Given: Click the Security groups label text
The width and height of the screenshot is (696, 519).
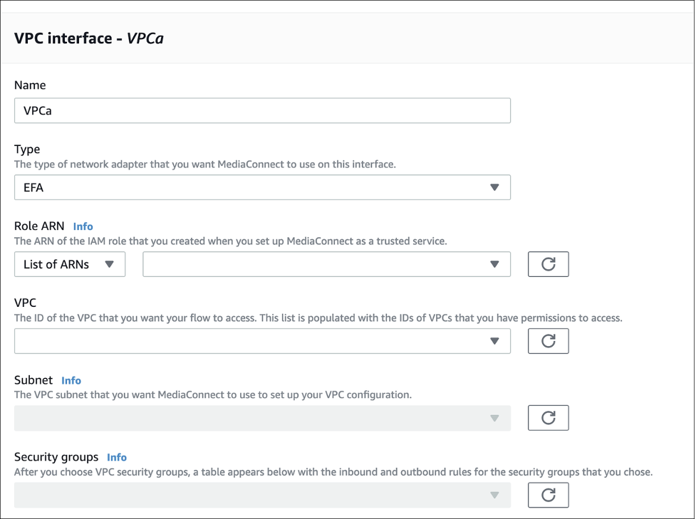Looking at the screenshot, I should (x=56, y=457).
